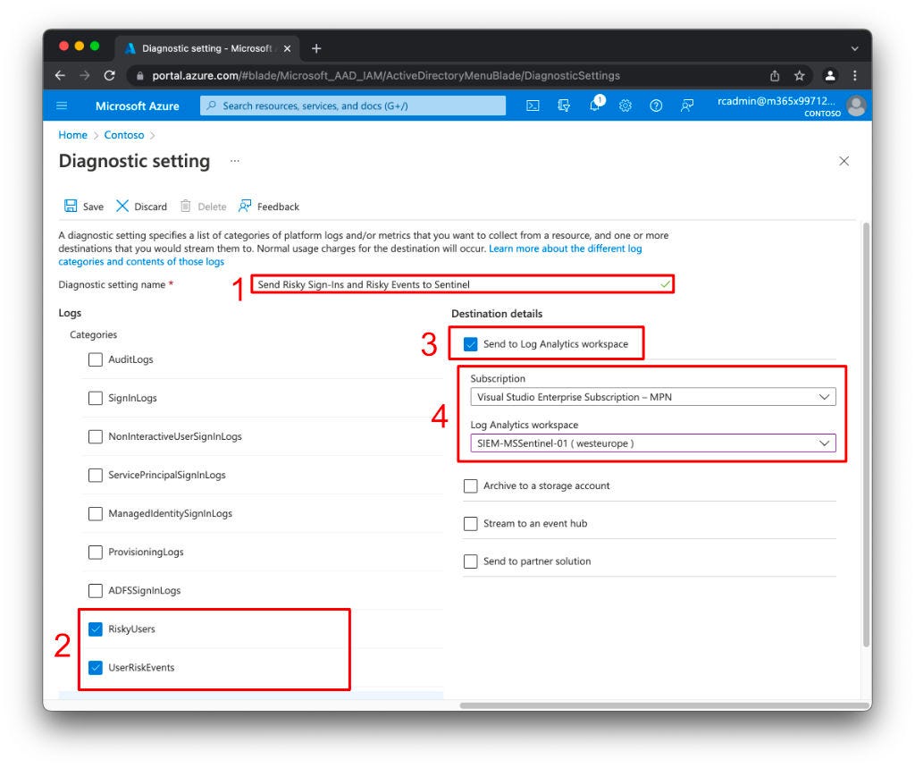Open the ellipsis next to Diagnostic setting title
The width and height of the screenshot is (915, 768).
[x=235, y=161]
